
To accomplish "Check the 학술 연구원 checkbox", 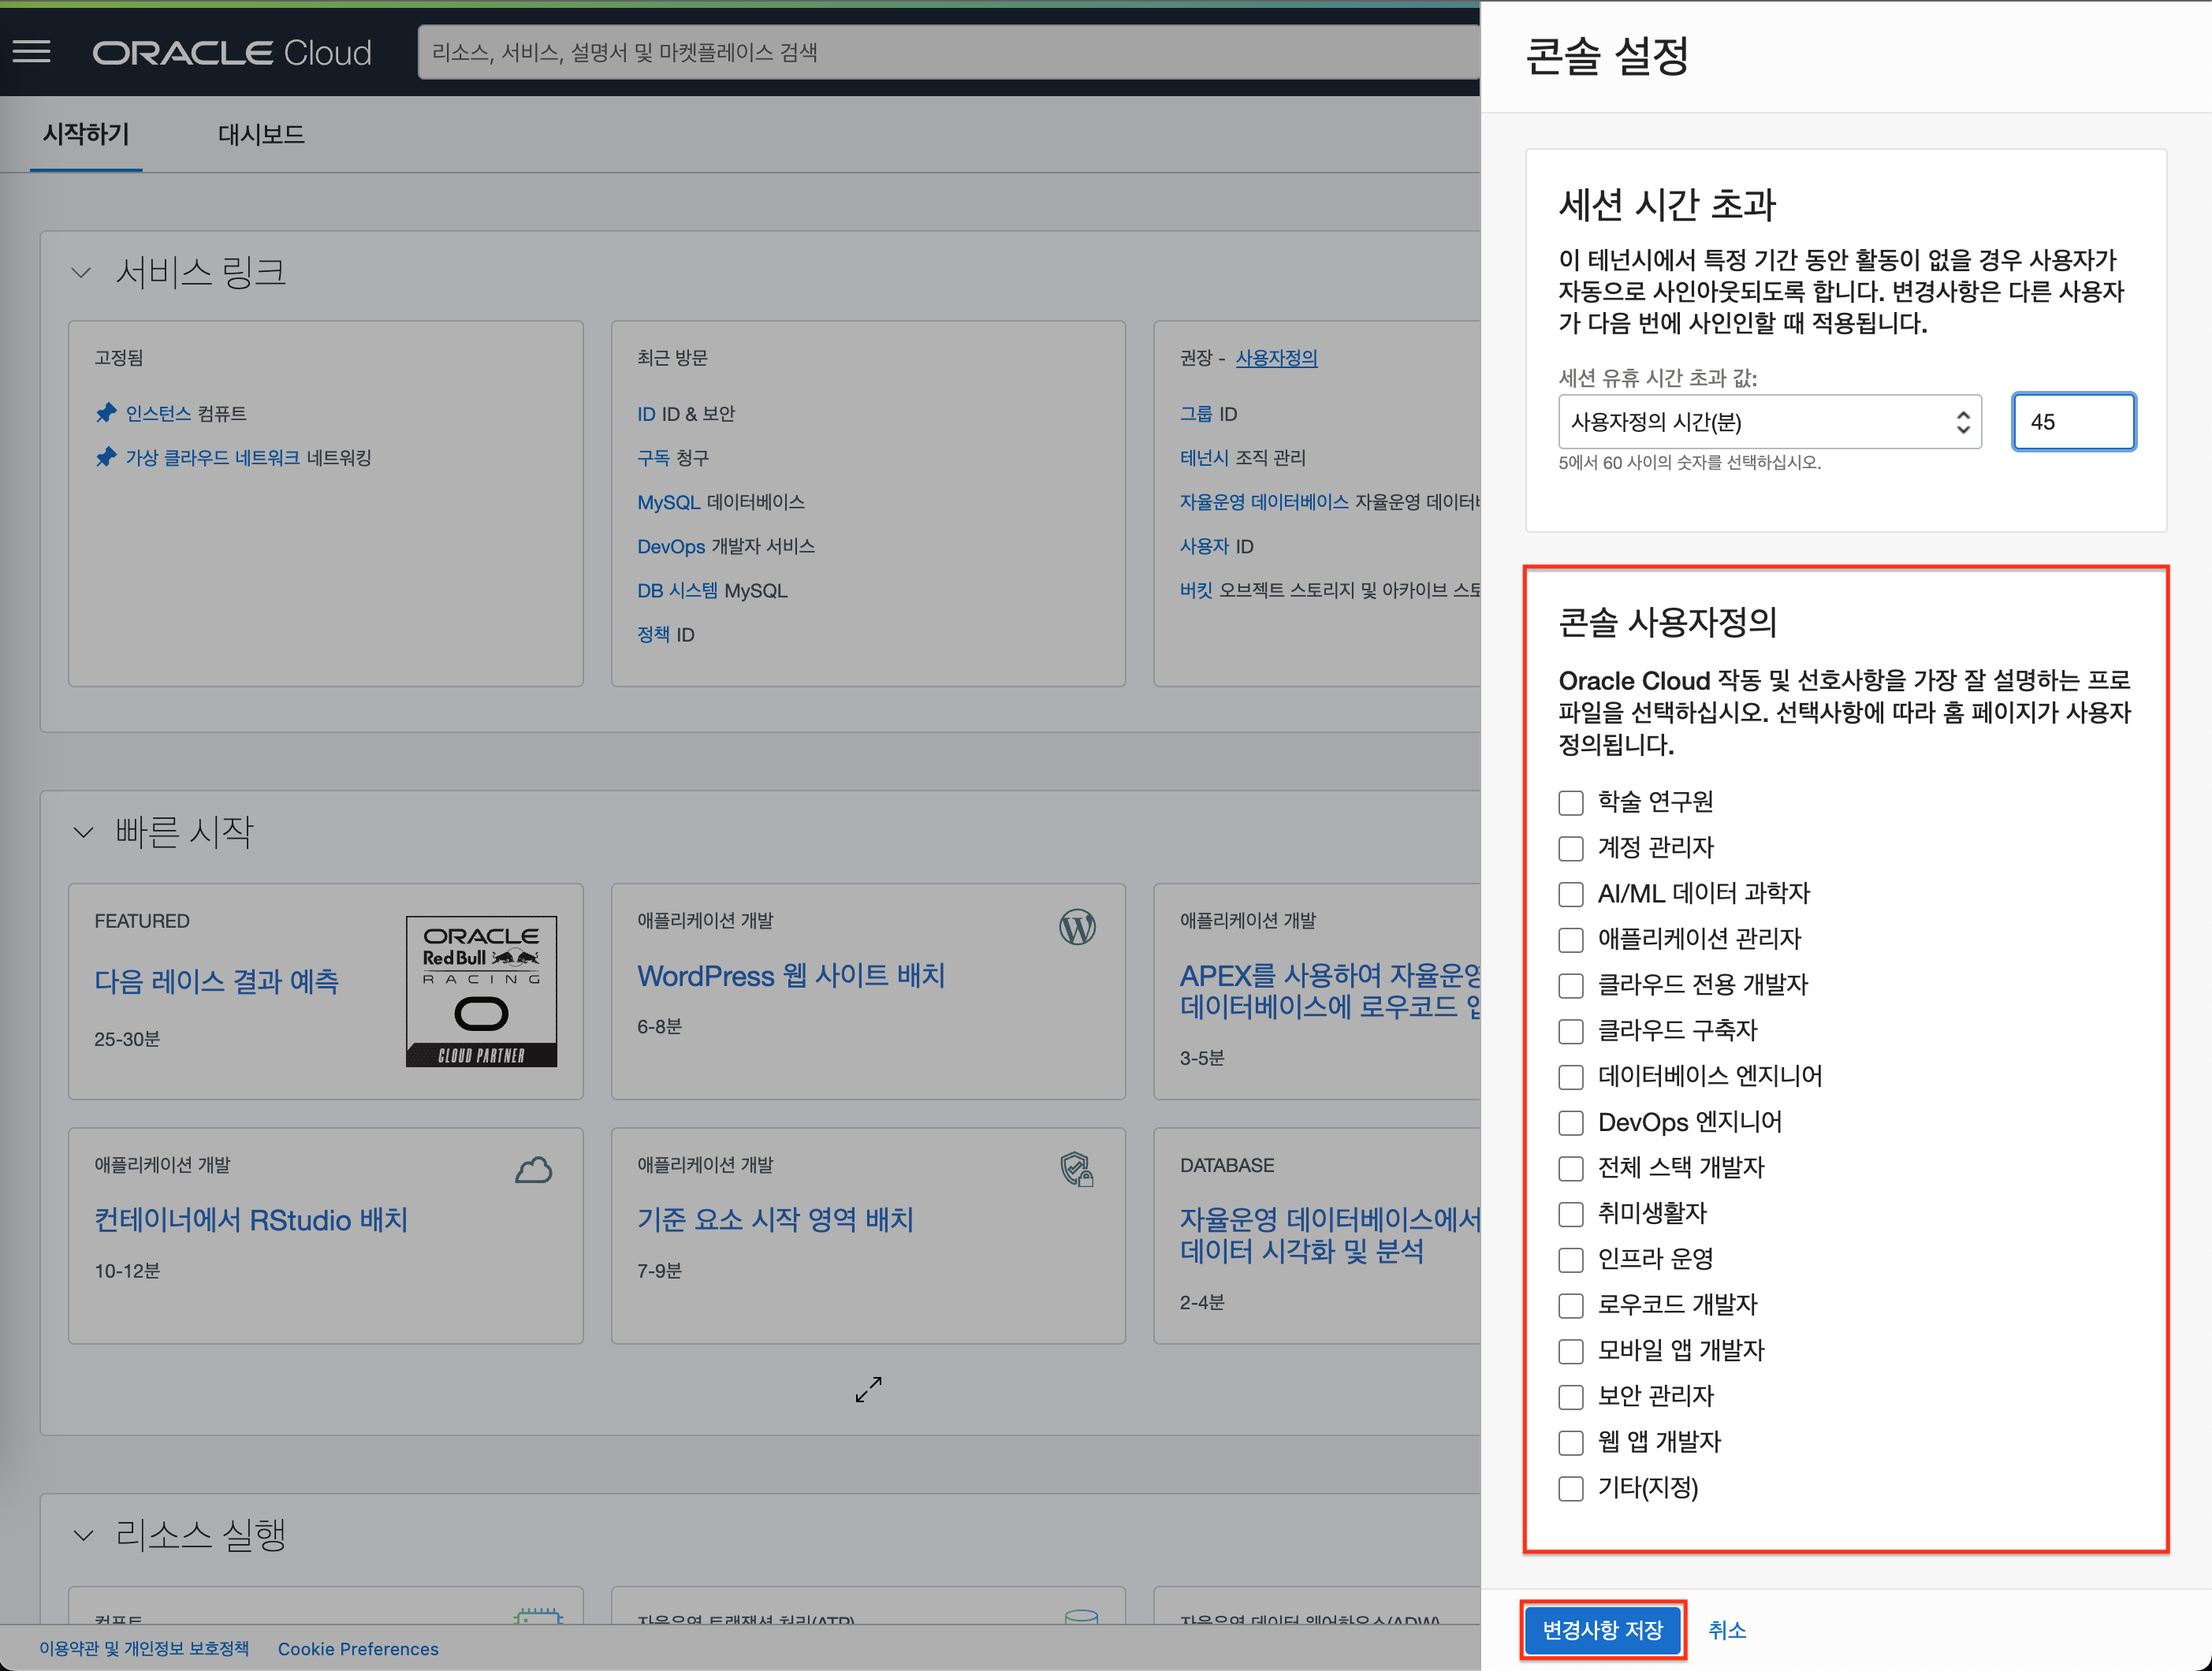I will pos(1571,803).
